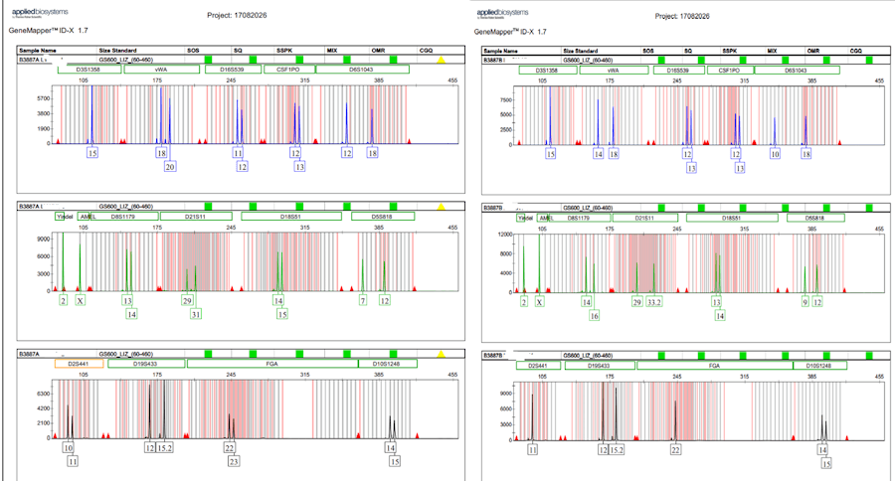895x483 pixels.
Task: Select the D6S1043 locus label in B3887B
Action: point(797,71)
